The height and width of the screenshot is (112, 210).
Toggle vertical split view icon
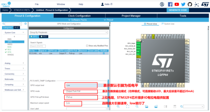tap(166, 106)
